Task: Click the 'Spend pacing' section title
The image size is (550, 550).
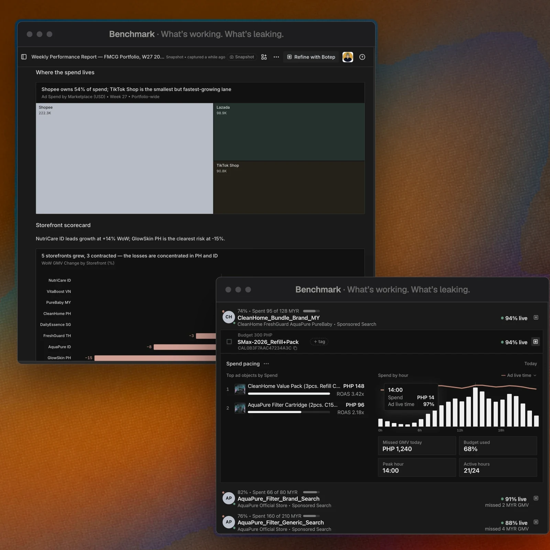Action: click(243, 364)
